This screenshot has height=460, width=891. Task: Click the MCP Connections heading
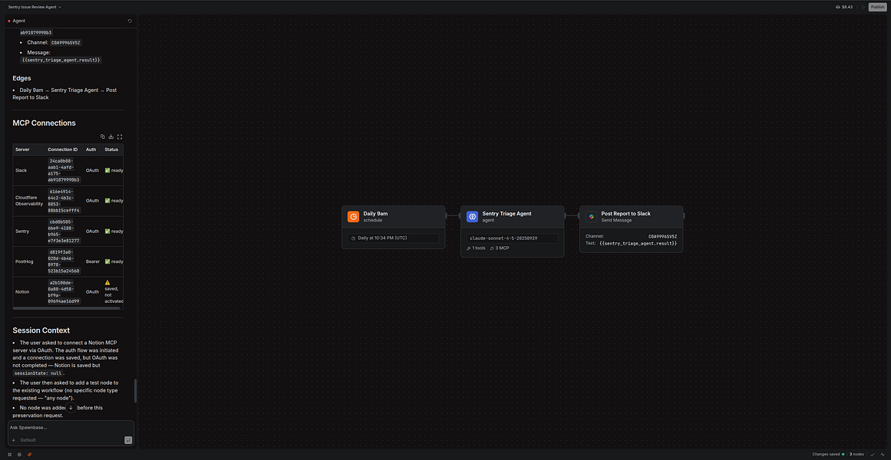click(x=44, y=123)
